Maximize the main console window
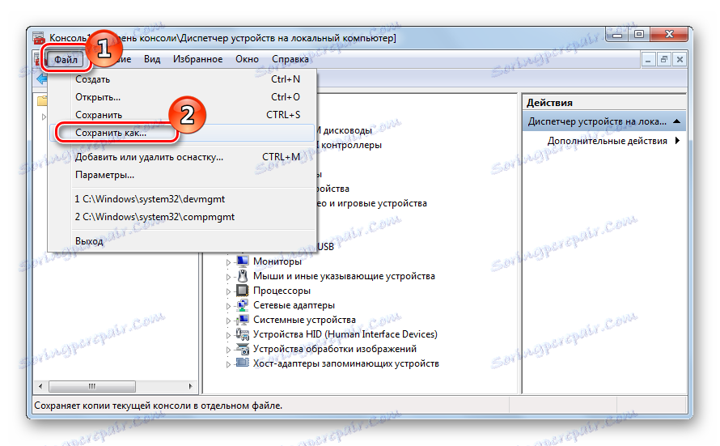This screenshot has height=446, width=720. 639,35
